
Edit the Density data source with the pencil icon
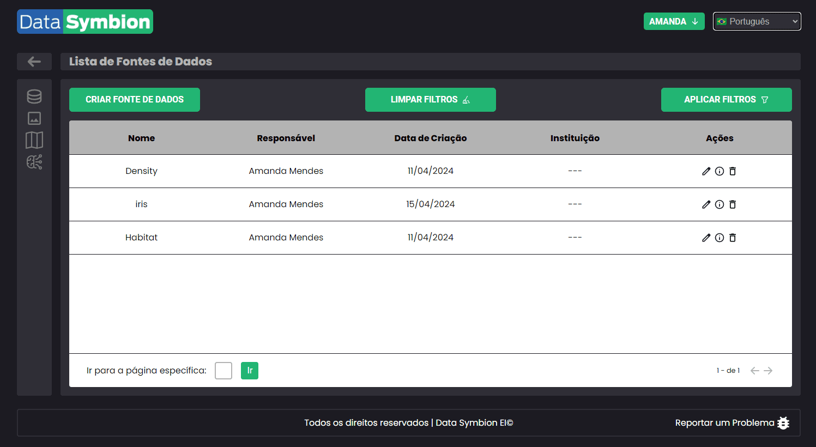(x=706, y=171)
